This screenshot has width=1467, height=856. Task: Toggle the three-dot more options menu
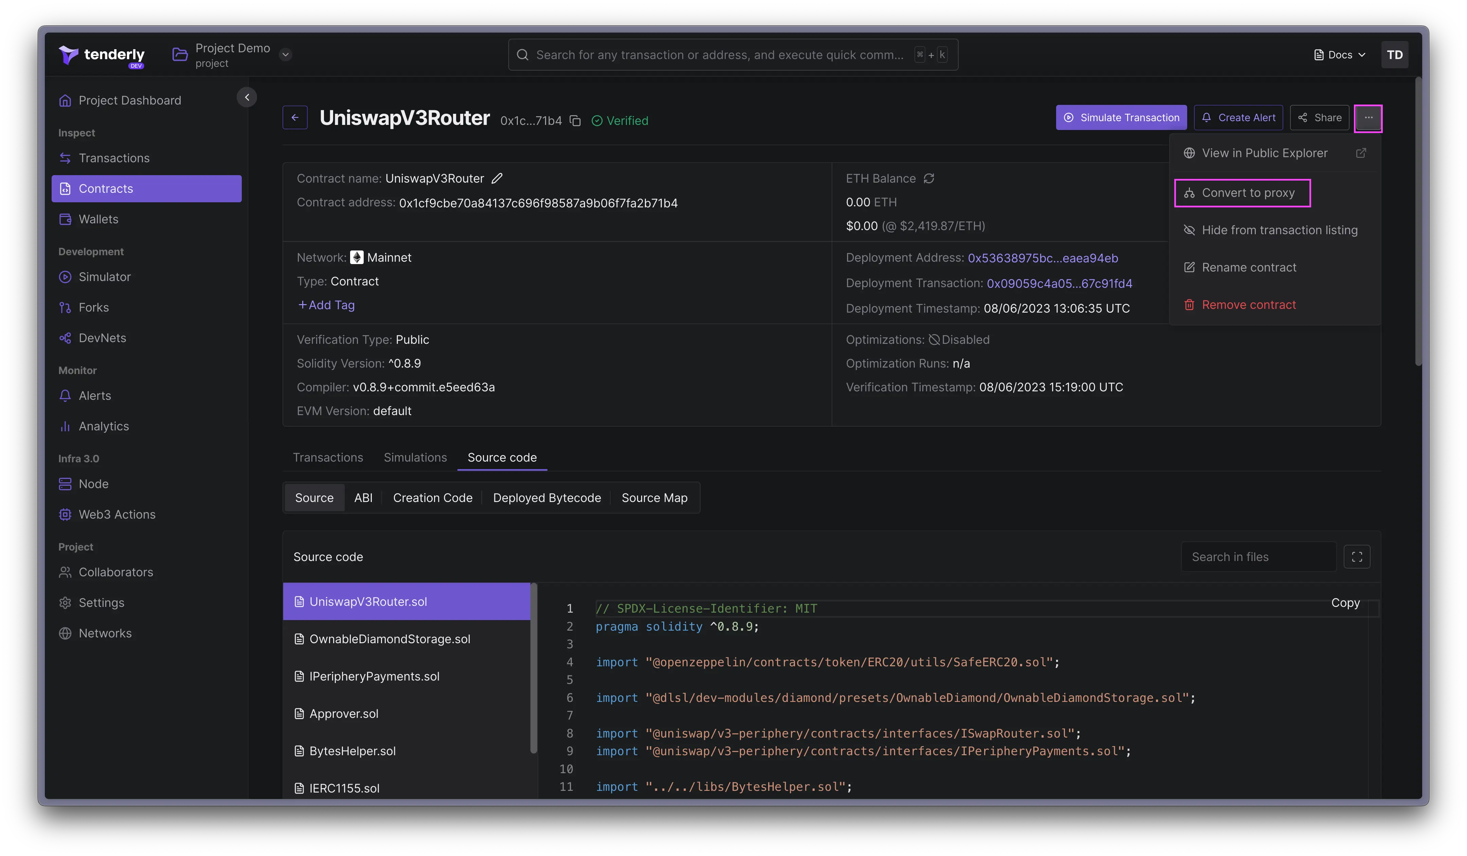pyautogui.click(x=1368, y=117)
